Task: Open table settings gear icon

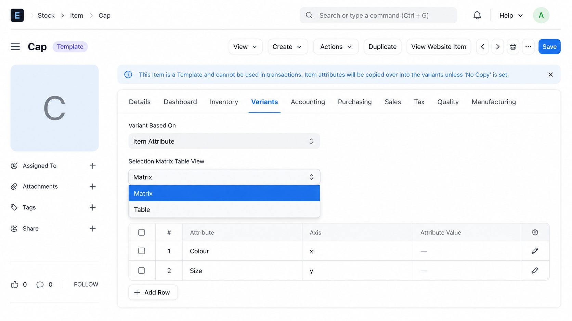Action: (x=535, y=232)
